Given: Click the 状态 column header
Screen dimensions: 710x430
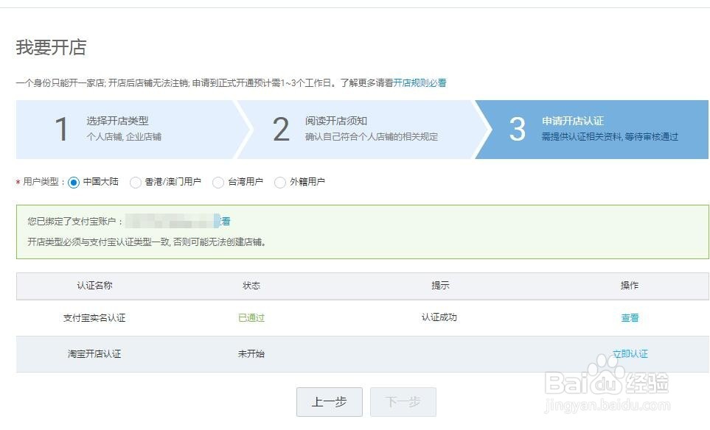Looking at the screenshot, I should tap(251, 285).
